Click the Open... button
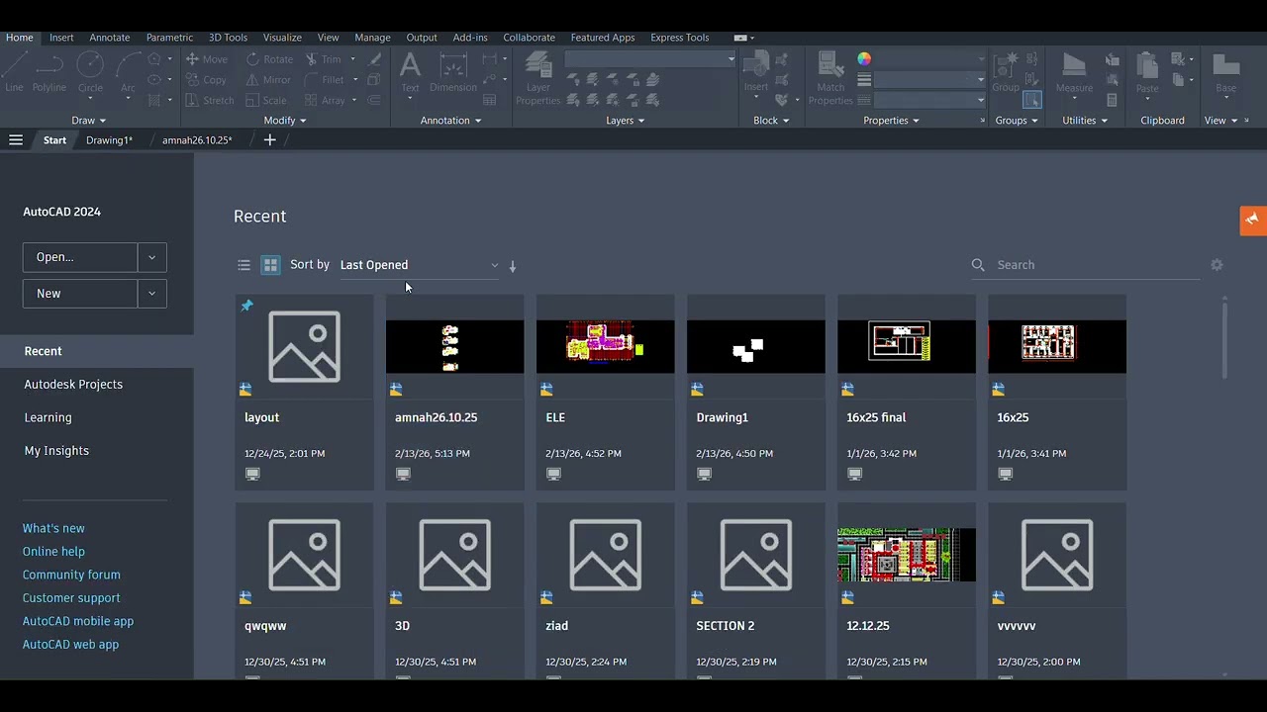The height and width of the screenshot is (712, 1267). pos(80,257)
